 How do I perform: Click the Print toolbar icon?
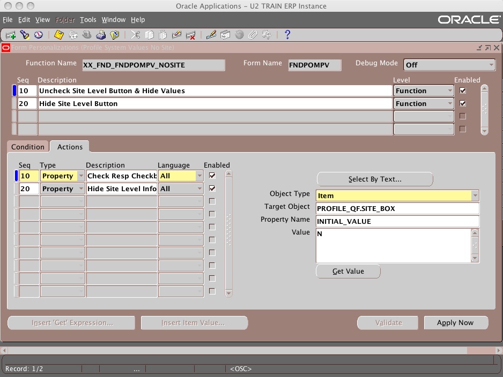click(101, 35)
